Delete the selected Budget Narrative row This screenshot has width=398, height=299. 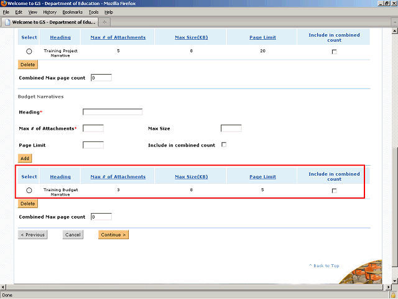tap(28, 204)
